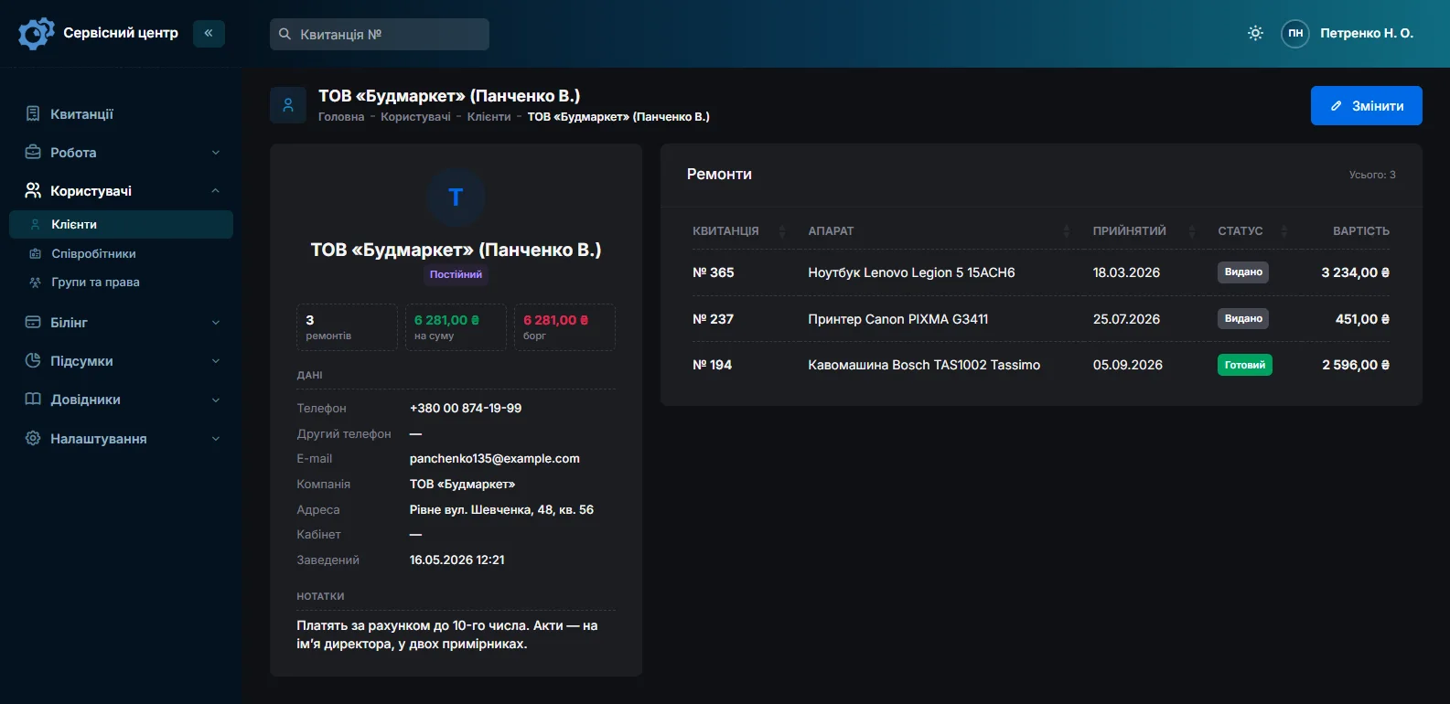Click the round T avatar of the client
Image resolution: width=1450 pixels, height=704 pixels.
(456, 197)
